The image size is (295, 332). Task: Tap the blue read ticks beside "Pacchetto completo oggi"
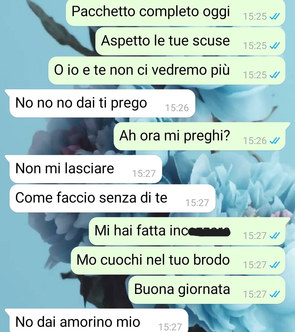pyautogui.click(x=275, y=17)
